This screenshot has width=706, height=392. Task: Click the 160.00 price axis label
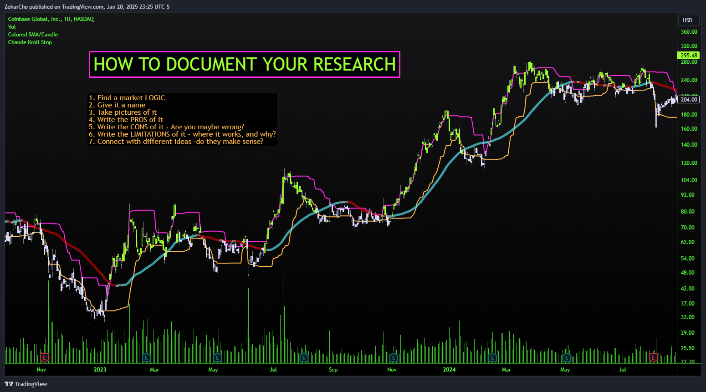coord(689,129)
